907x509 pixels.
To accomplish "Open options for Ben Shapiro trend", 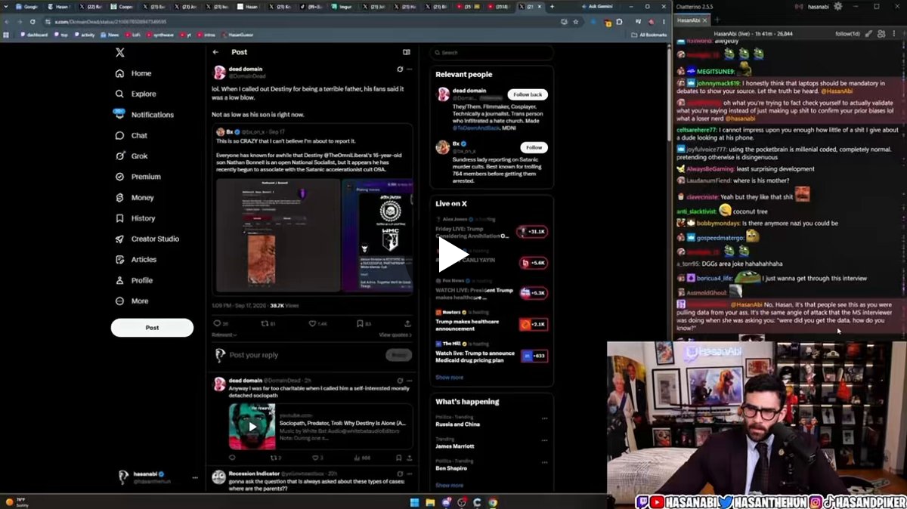I will click(544, 461).
